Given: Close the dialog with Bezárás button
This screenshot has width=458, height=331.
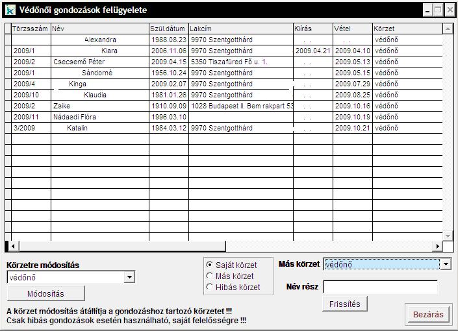Looking at the screenshot, I should coord(427,314).
